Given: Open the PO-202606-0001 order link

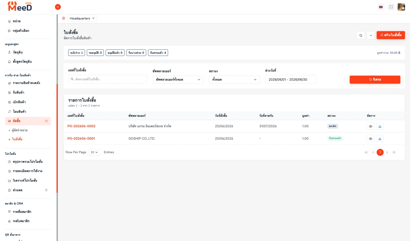Looking at the screenshot, I should click(x=81, y=138).
